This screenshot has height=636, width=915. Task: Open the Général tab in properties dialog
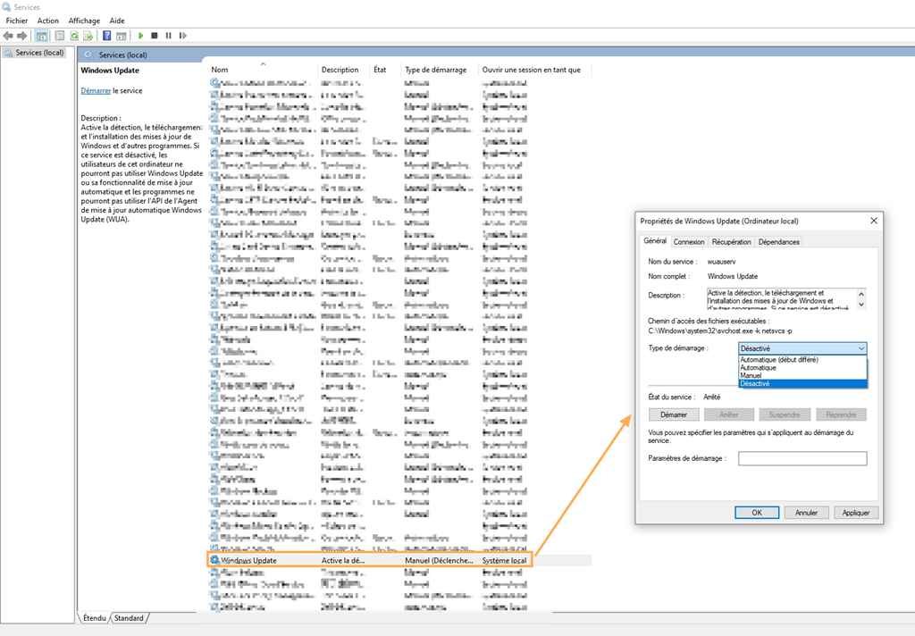point(655,241)
